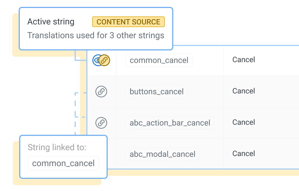Edit the Cancel translation for buttons_cancel
The image size is (299, 191).
[244, 91]
